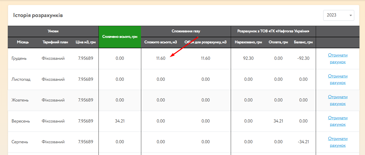Image resolution: width=365 pixels, height=155 pixels.
Task: Open the Серпень invoice link
Action: (x=337, y=142)
